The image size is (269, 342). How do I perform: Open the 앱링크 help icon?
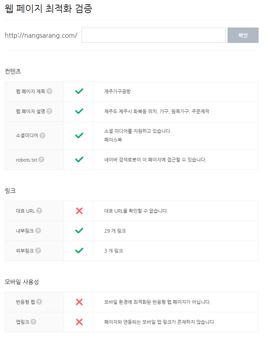33,322
